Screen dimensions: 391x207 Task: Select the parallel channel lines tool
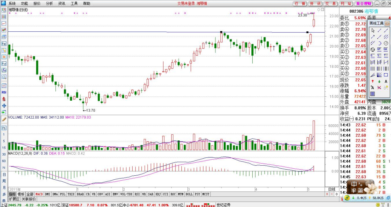[386, 37]
